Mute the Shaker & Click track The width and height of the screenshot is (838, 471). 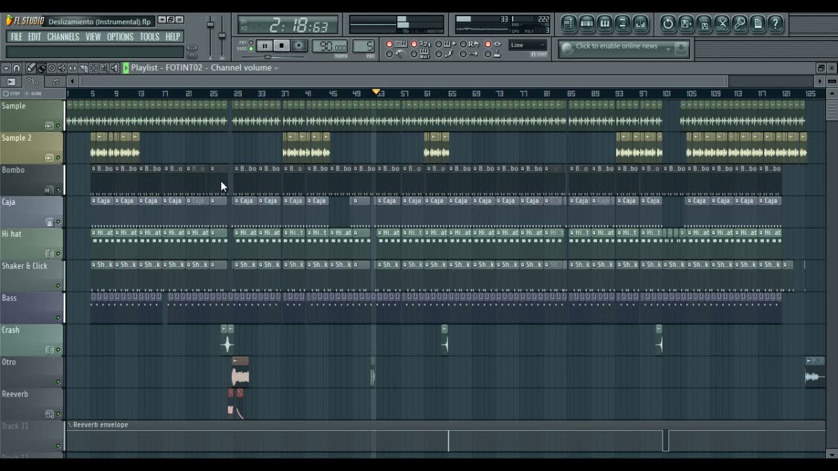tap(58, 286)
